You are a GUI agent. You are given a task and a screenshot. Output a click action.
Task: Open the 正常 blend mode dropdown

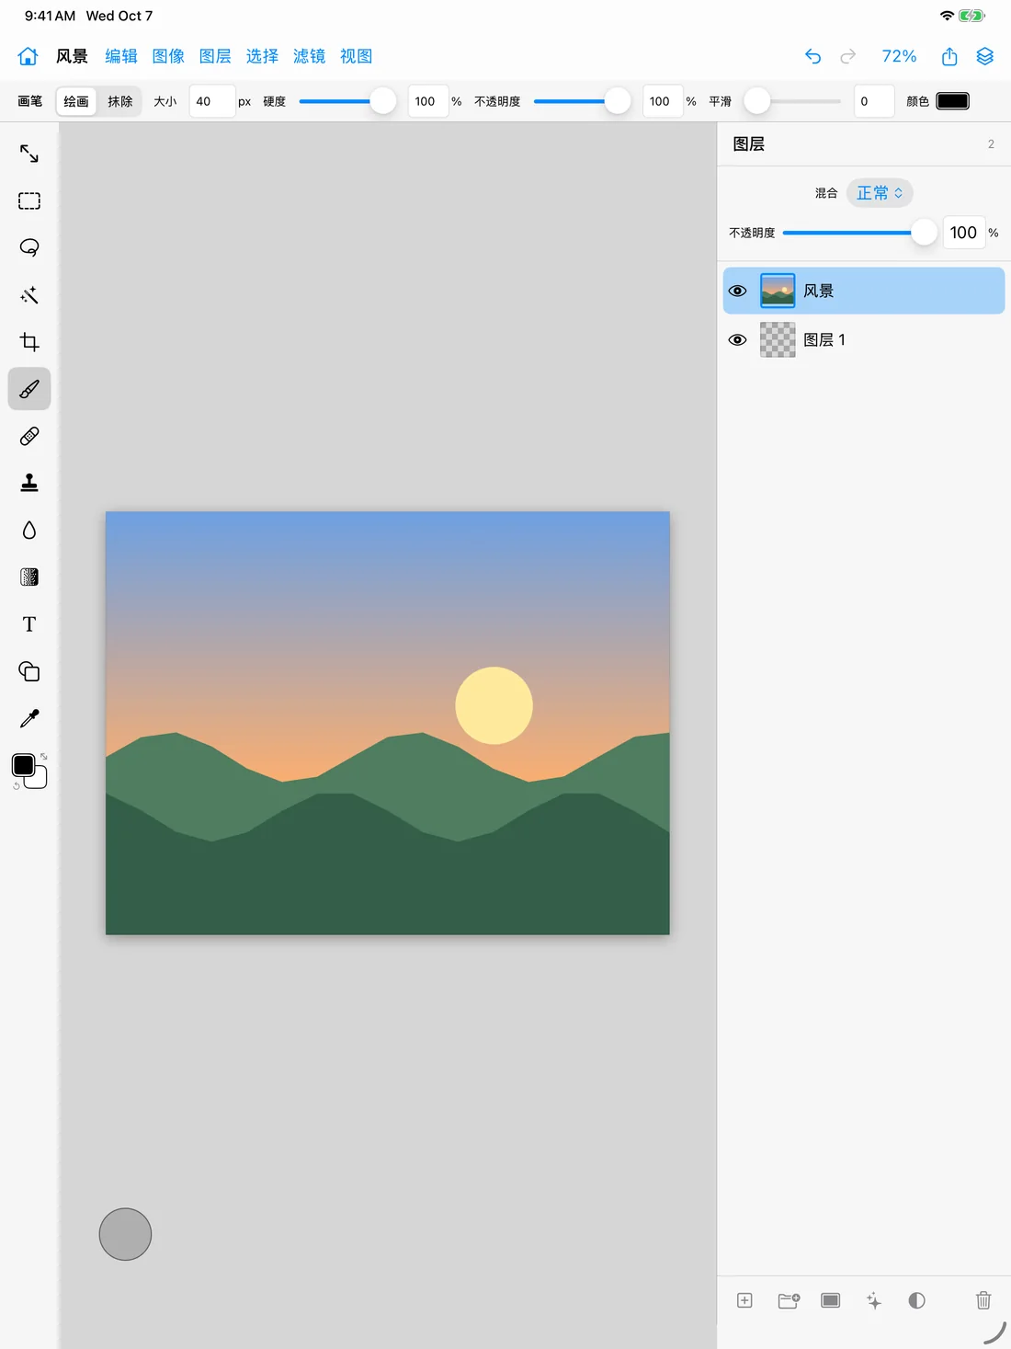[880, 193]
